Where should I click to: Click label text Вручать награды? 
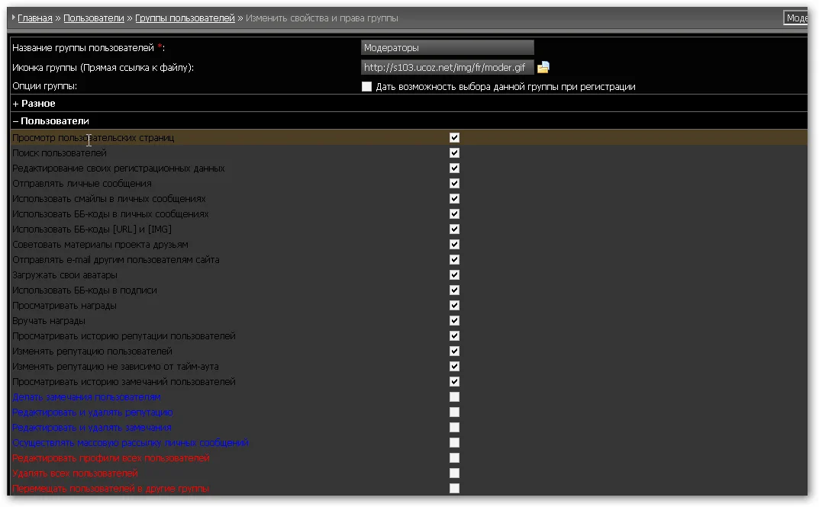[49, 321]
